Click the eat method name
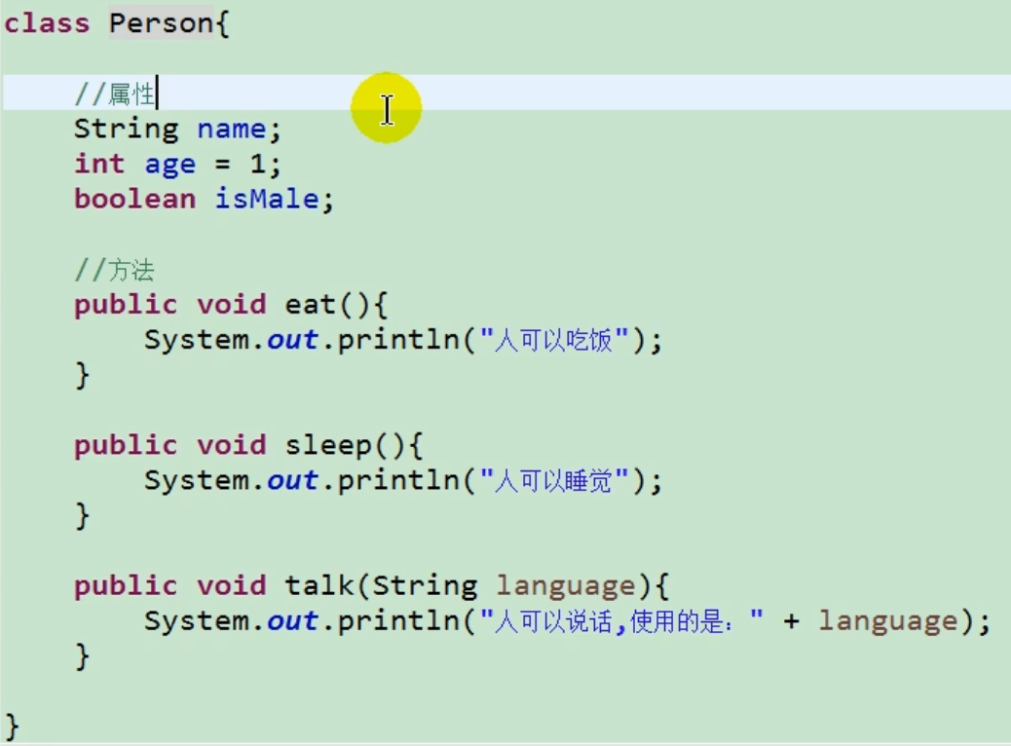 click(310, 304)
